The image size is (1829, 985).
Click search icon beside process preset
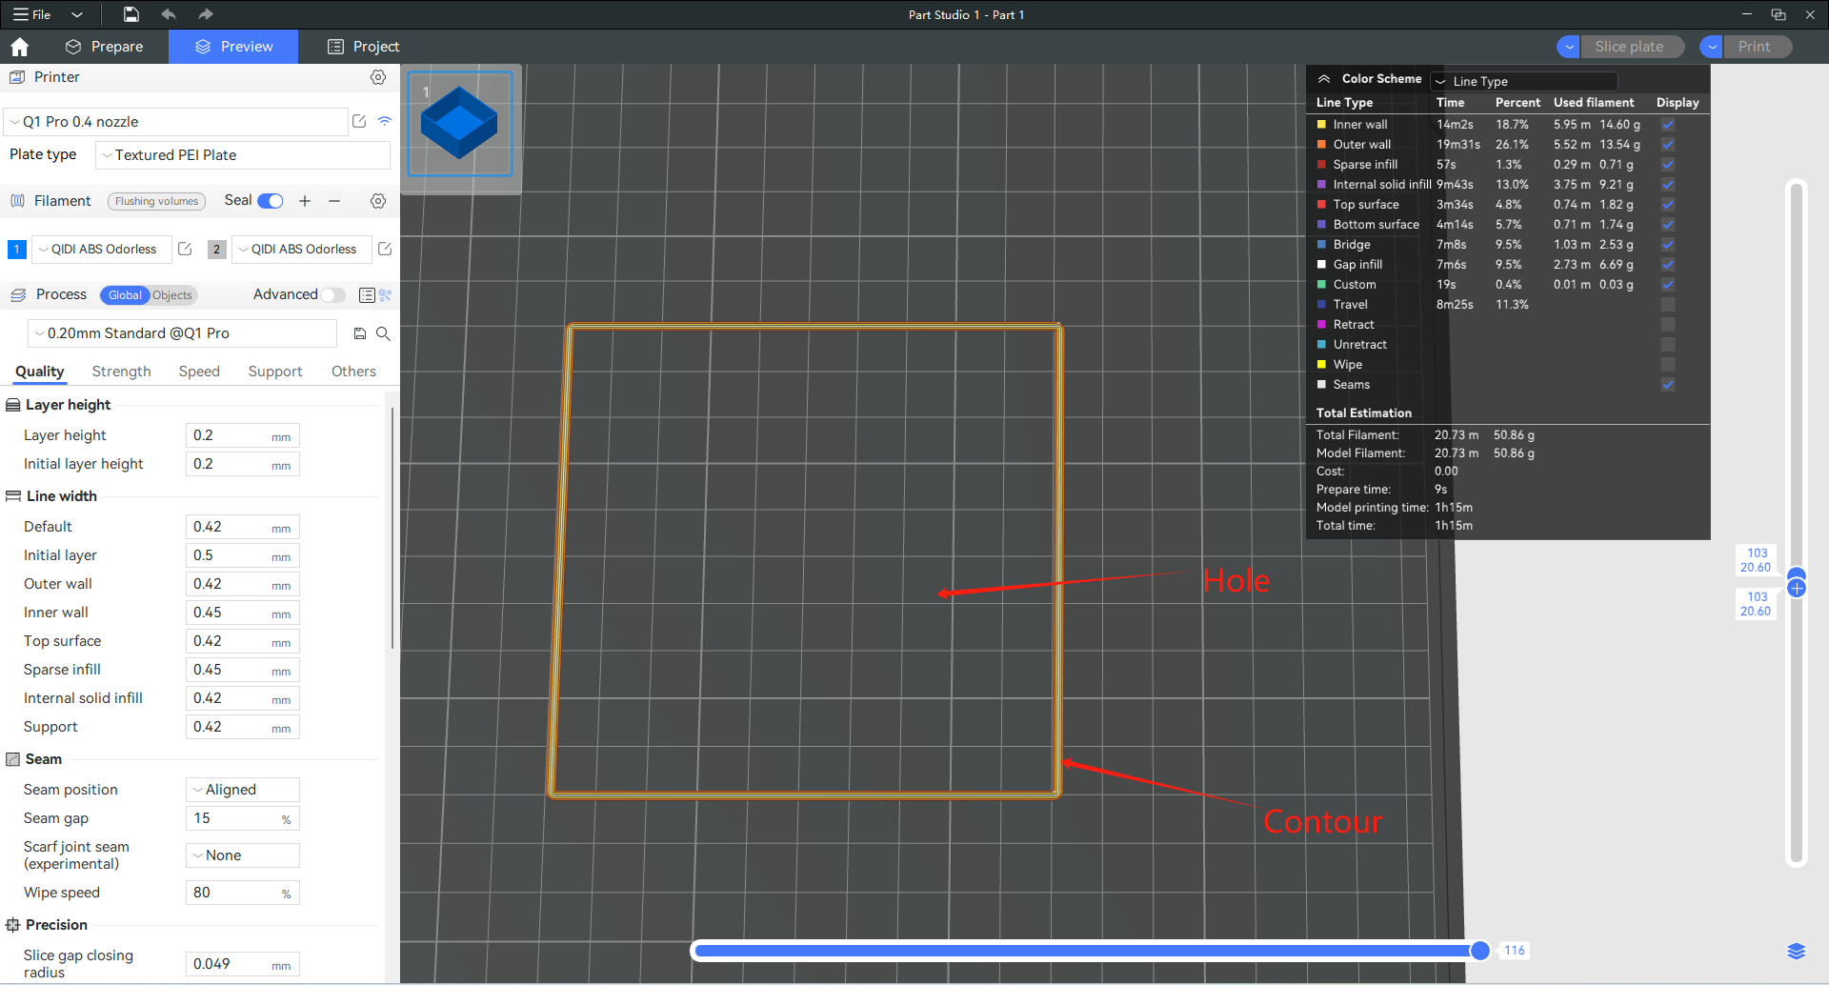(x=383, y=333)
